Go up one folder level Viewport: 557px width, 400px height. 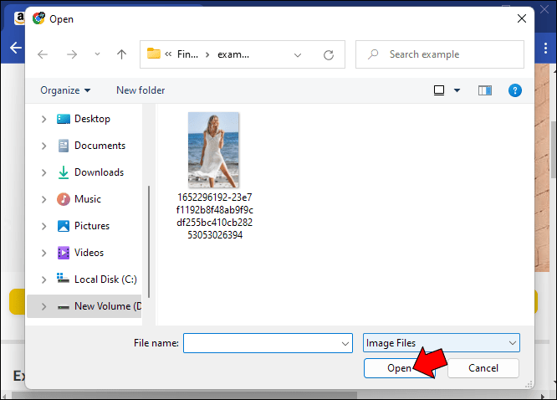[x=121, y=54]
